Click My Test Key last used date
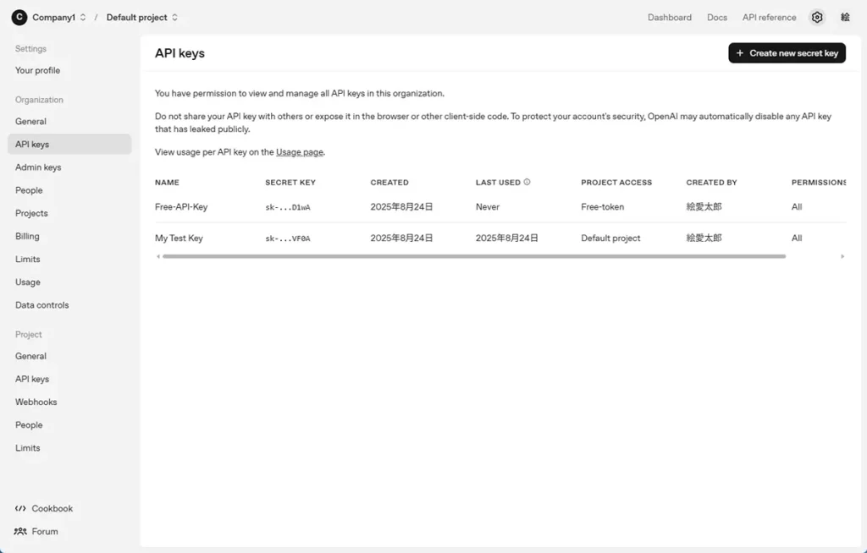Image resolution: width=867 pixels, height=553 pixels. click(506, 238)
